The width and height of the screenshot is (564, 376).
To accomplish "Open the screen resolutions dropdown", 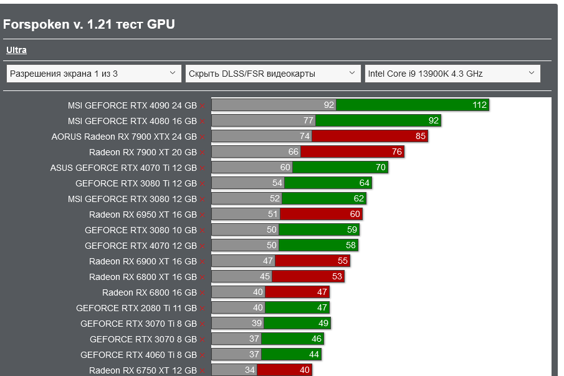I will pos(91,73).
